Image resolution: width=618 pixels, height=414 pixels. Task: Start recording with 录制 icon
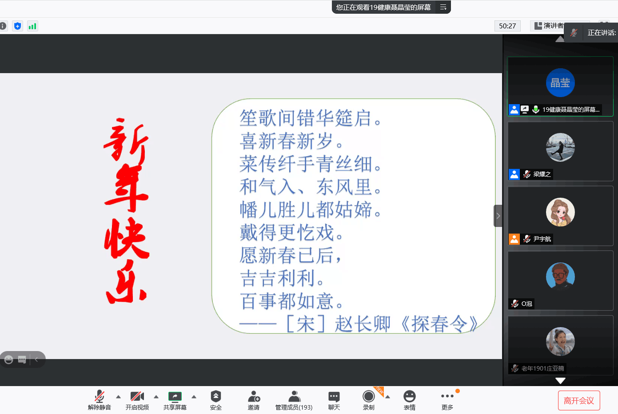(368, 396)
